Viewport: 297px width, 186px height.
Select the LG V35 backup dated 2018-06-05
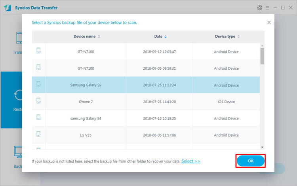[x=159, y=135]
